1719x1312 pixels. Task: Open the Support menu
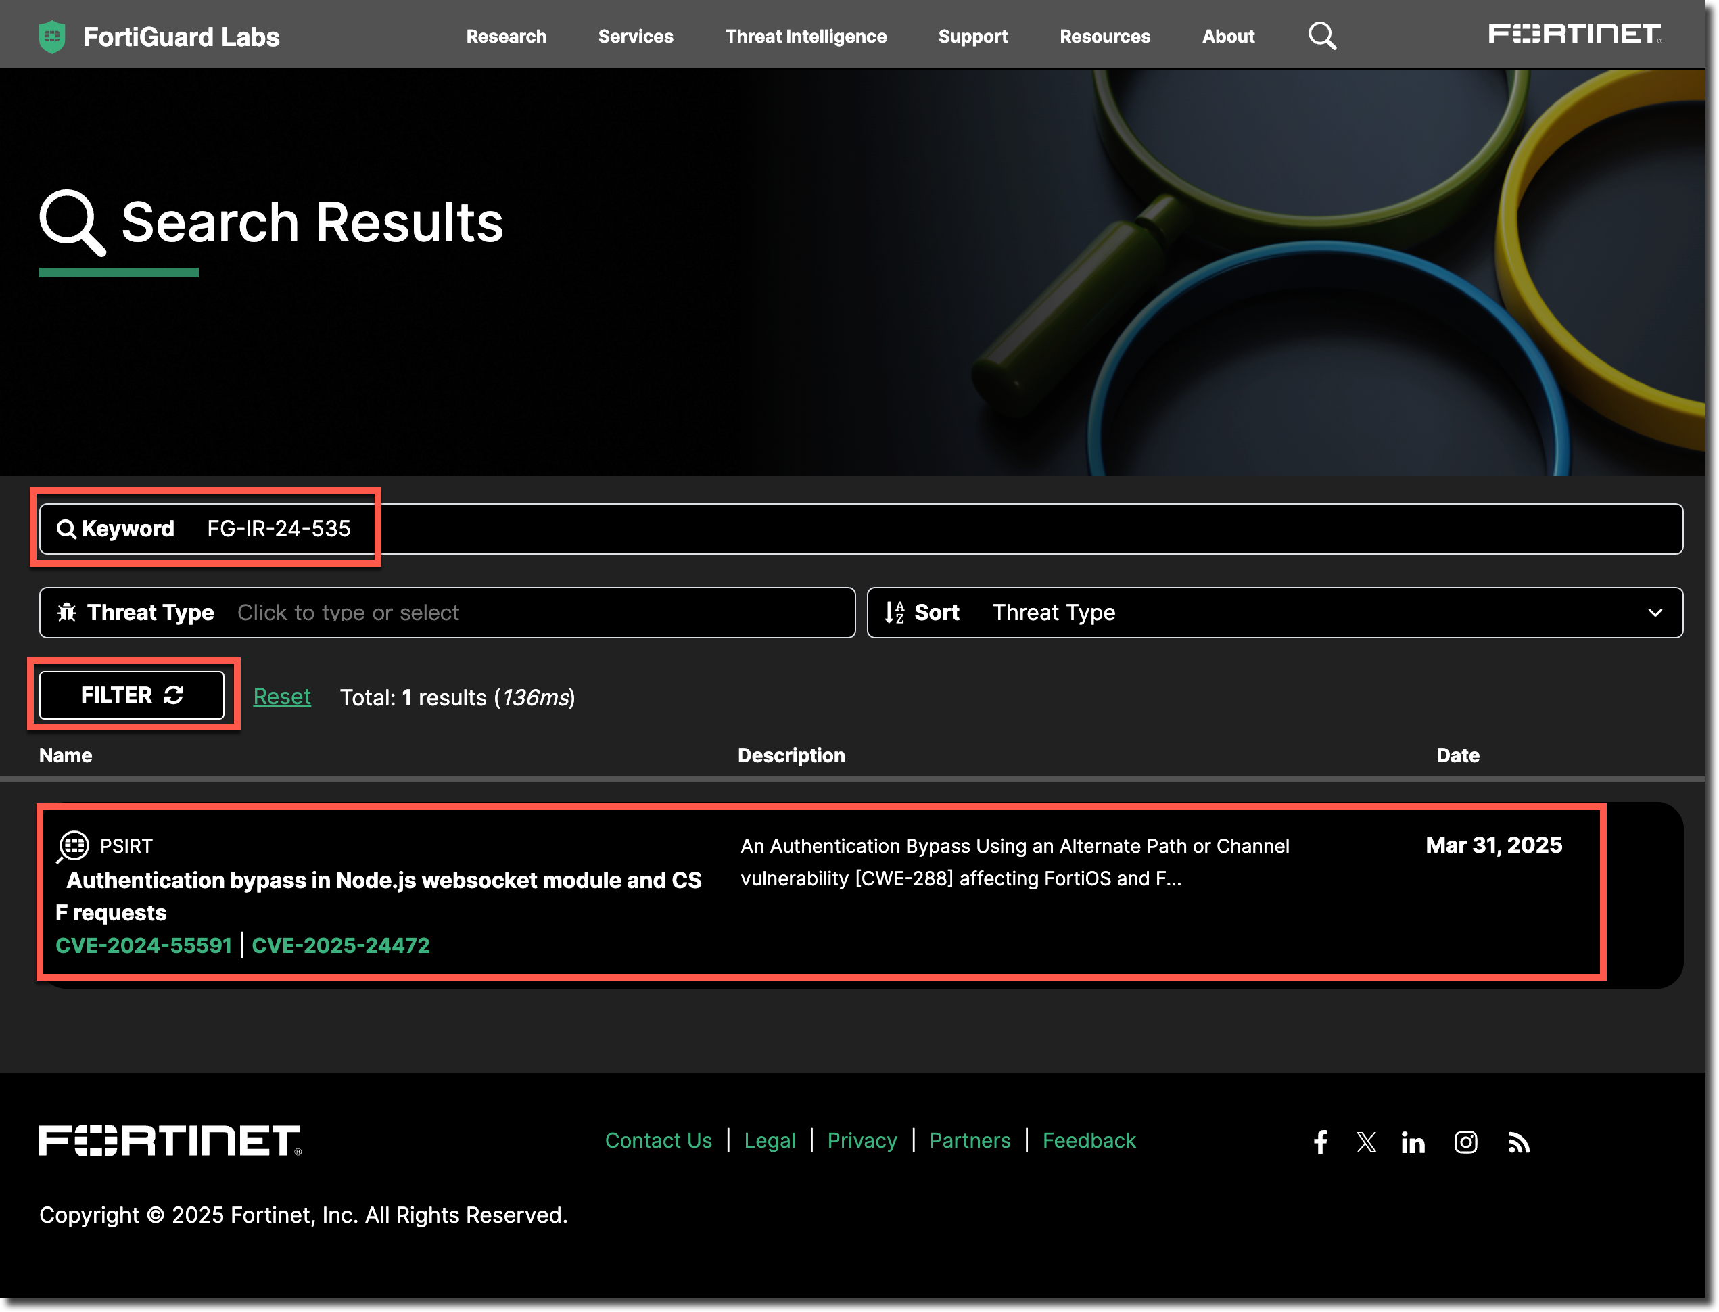[x=972, y=37]
